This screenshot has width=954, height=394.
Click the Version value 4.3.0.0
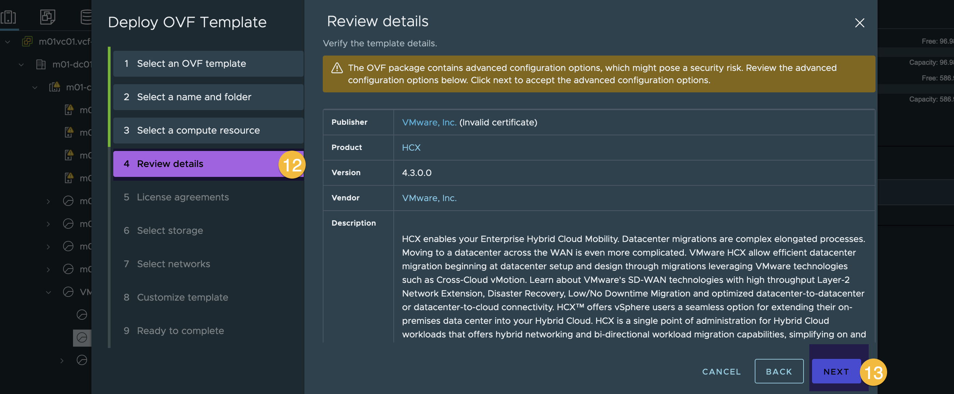coord(417,173)
